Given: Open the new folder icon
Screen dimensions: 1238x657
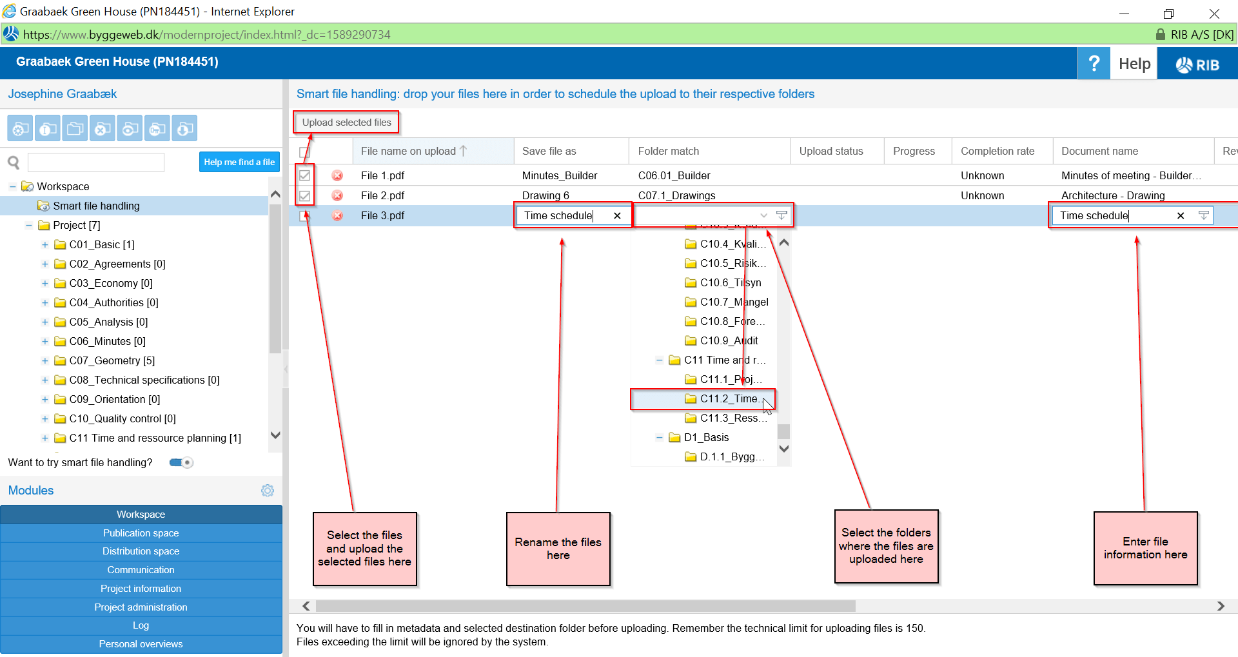Looking at the screenshot, I should pos(75,128).
